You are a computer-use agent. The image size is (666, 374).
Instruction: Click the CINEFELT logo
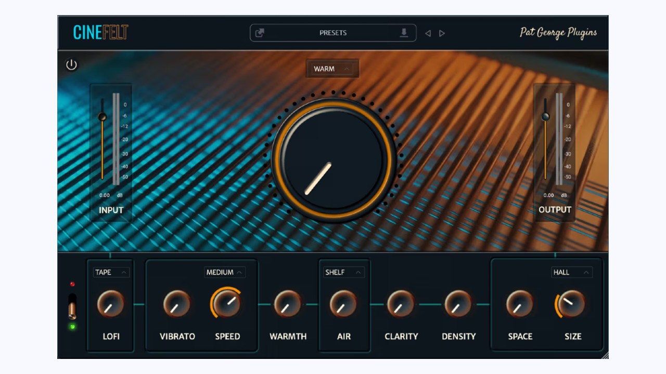(x=101, y=33)
